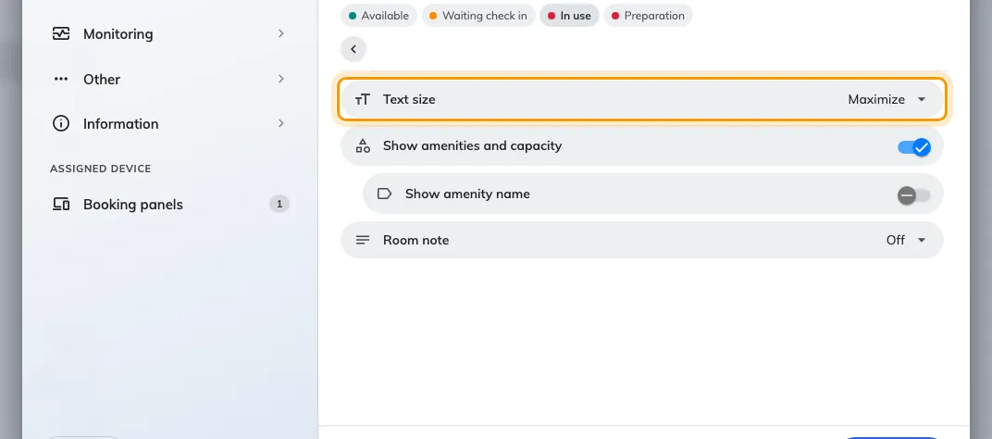
Task: Select the Available status chip
Action: (379, 16)
